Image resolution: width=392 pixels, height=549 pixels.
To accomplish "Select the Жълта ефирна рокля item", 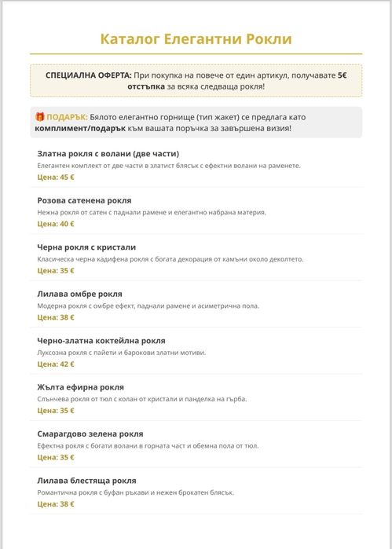I will point(196,398).
